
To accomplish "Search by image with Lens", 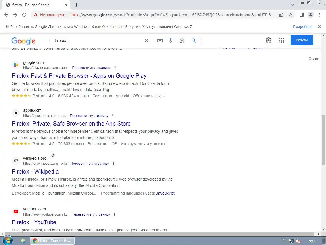I will coord(182,41).
